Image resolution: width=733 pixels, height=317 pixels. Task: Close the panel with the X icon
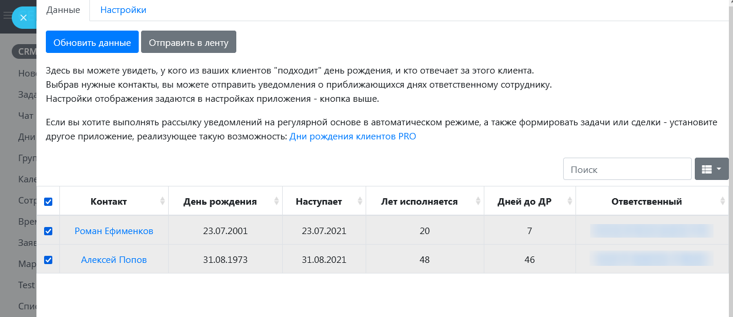[24, 18]
